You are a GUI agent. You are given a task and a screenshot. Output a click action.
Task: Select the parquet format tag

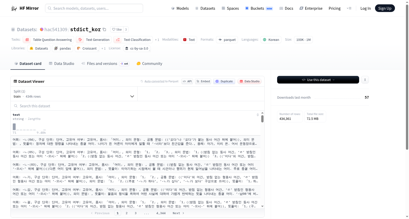[x=227, y=40]
